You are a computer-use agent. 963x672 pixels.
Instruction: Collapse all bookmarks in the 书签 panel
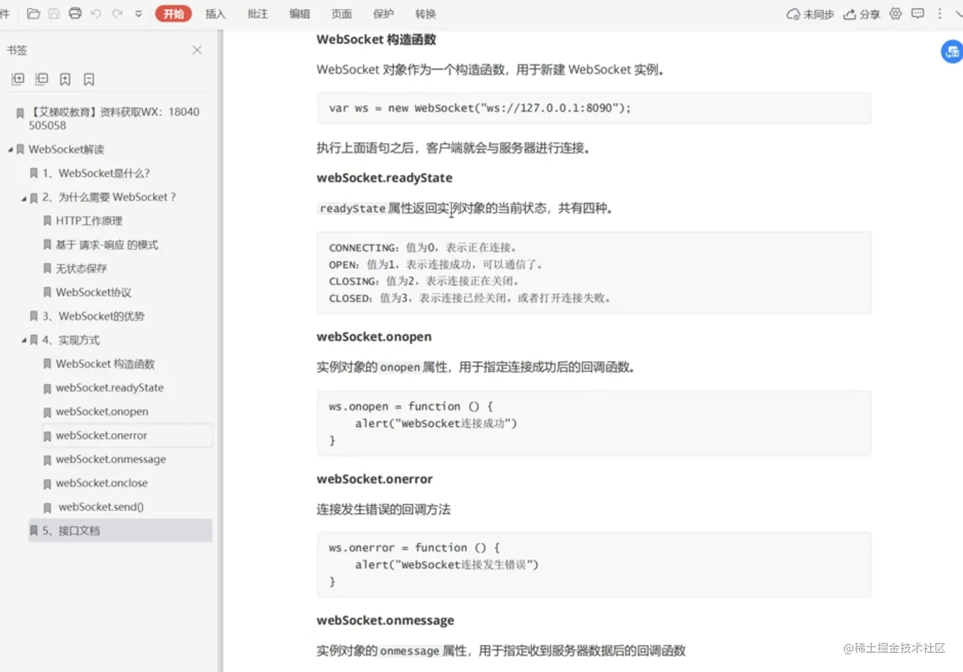pos(41,79)
